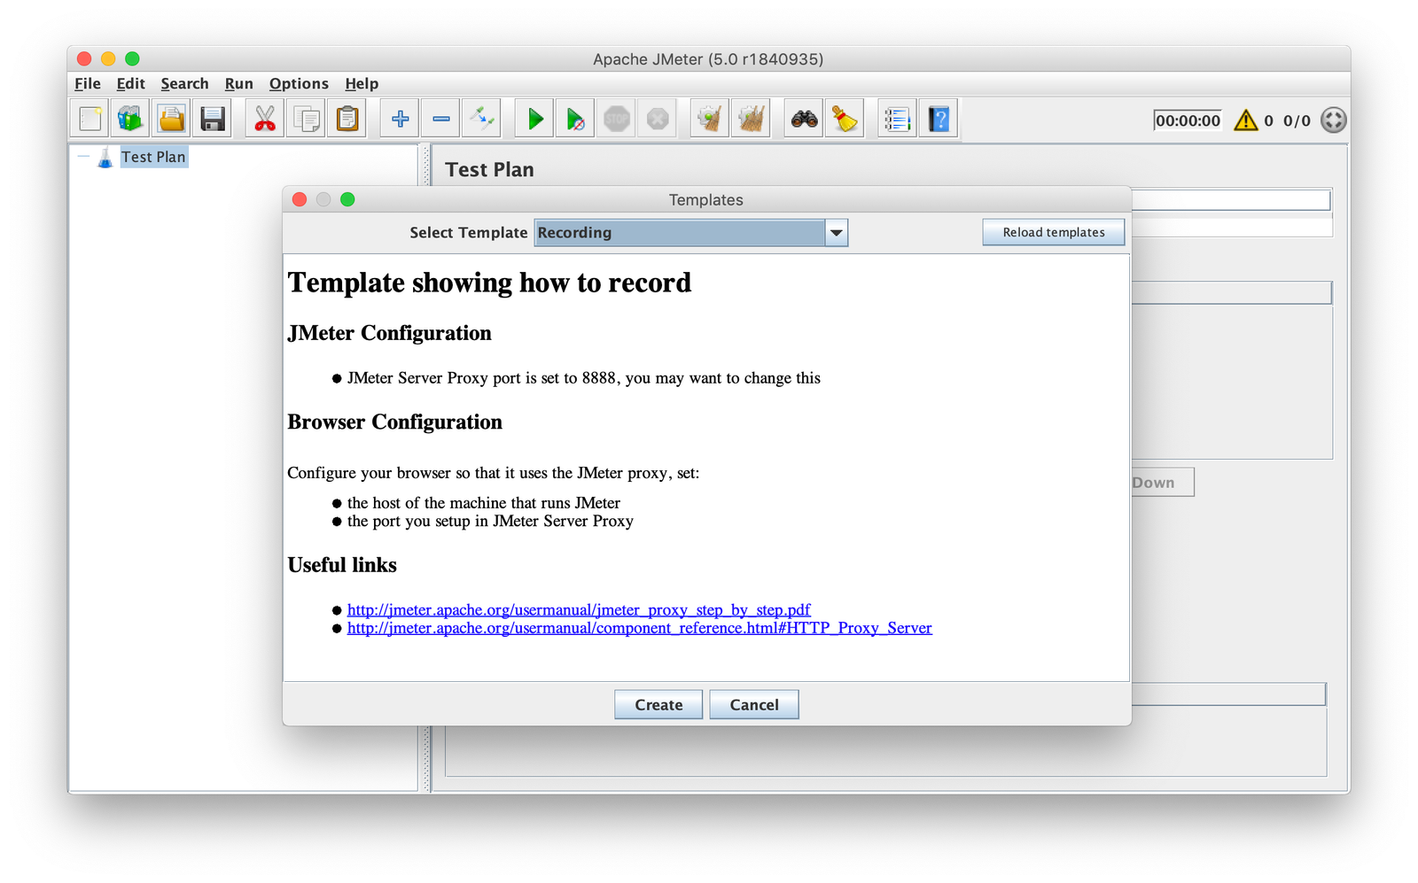1418x883 pixels.
Task: Open the jmeter_proxy_step_by_step.pdf link
Action: (x=579, y=610)
